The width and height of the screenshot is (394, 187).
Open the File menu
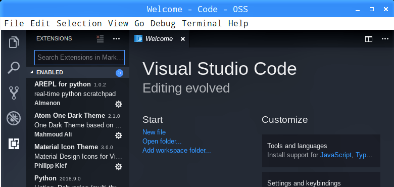14,23
